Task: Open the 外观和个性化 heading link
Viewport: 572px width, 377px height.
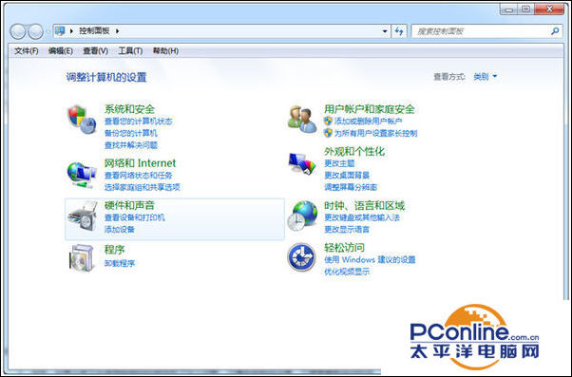Action: point(354,151)
